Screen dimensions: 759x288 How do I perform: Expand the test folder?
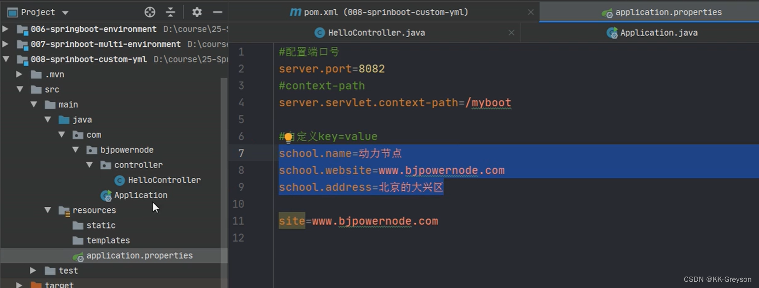pyautogui.click(x=33, y=270)
